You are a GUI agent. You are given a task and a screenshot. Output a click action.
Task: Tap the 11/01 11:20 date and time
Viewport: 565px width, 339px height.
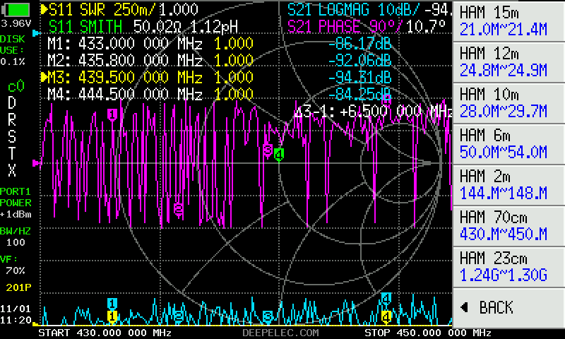point(16,314)
